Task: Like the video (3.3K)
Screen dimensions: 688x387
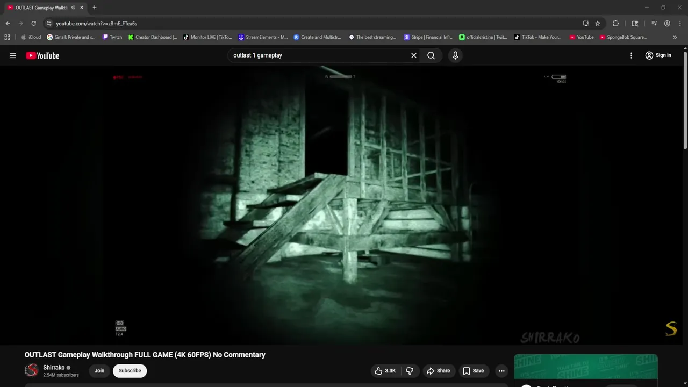Action: click(x=386, y=371)
